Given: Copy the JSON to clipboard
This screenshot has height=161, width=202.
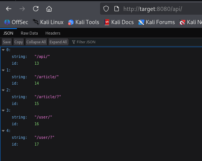Looking at the screenshot, I should pos(18,42).
